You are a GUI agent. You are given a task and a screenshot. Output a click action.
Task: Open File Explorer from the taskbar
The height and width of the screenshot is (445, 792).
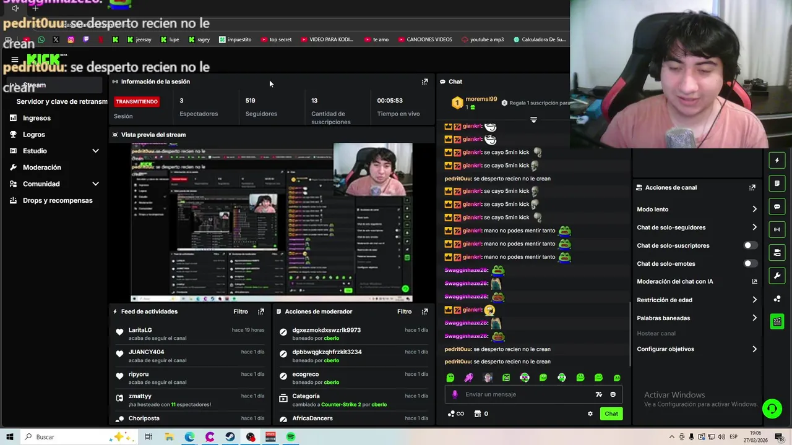[169, 437]
